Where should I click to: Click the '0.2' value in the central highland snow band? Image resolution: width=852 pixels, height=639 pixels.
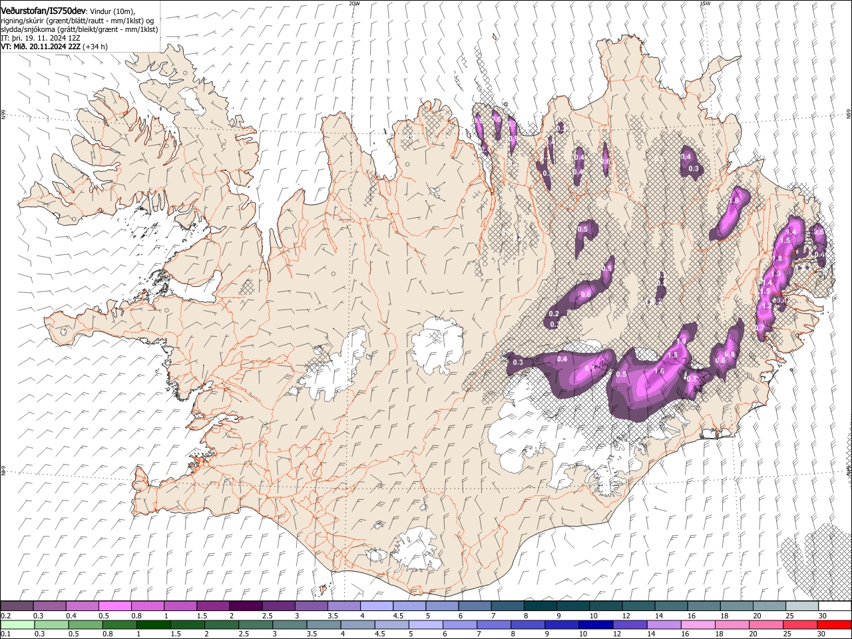(554, 314)
